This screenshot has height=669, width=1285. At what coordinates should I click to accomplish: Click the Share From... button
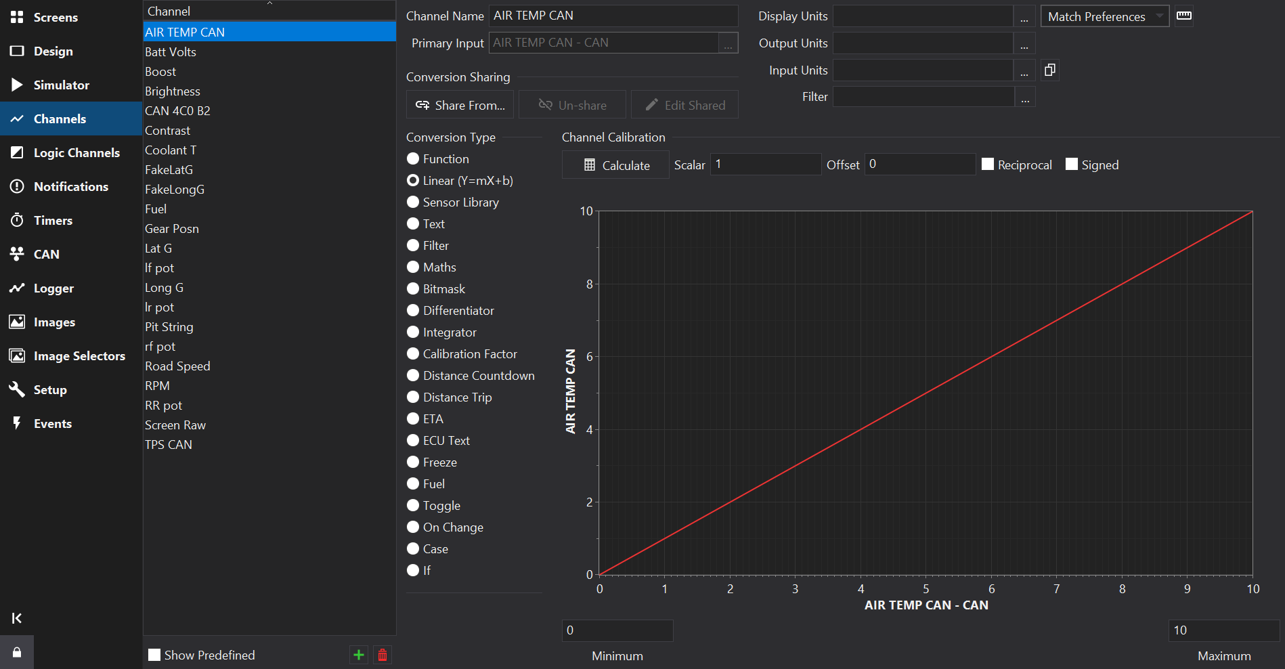coord(460,105)
